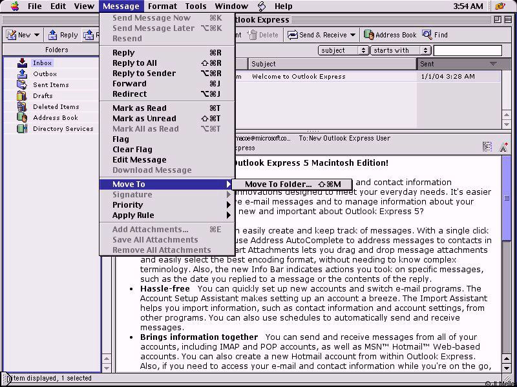Expand the Apply Rule submenu arrow
This screenshot has height=387, width=517.
pyautogui.click(x=229, y=215)
